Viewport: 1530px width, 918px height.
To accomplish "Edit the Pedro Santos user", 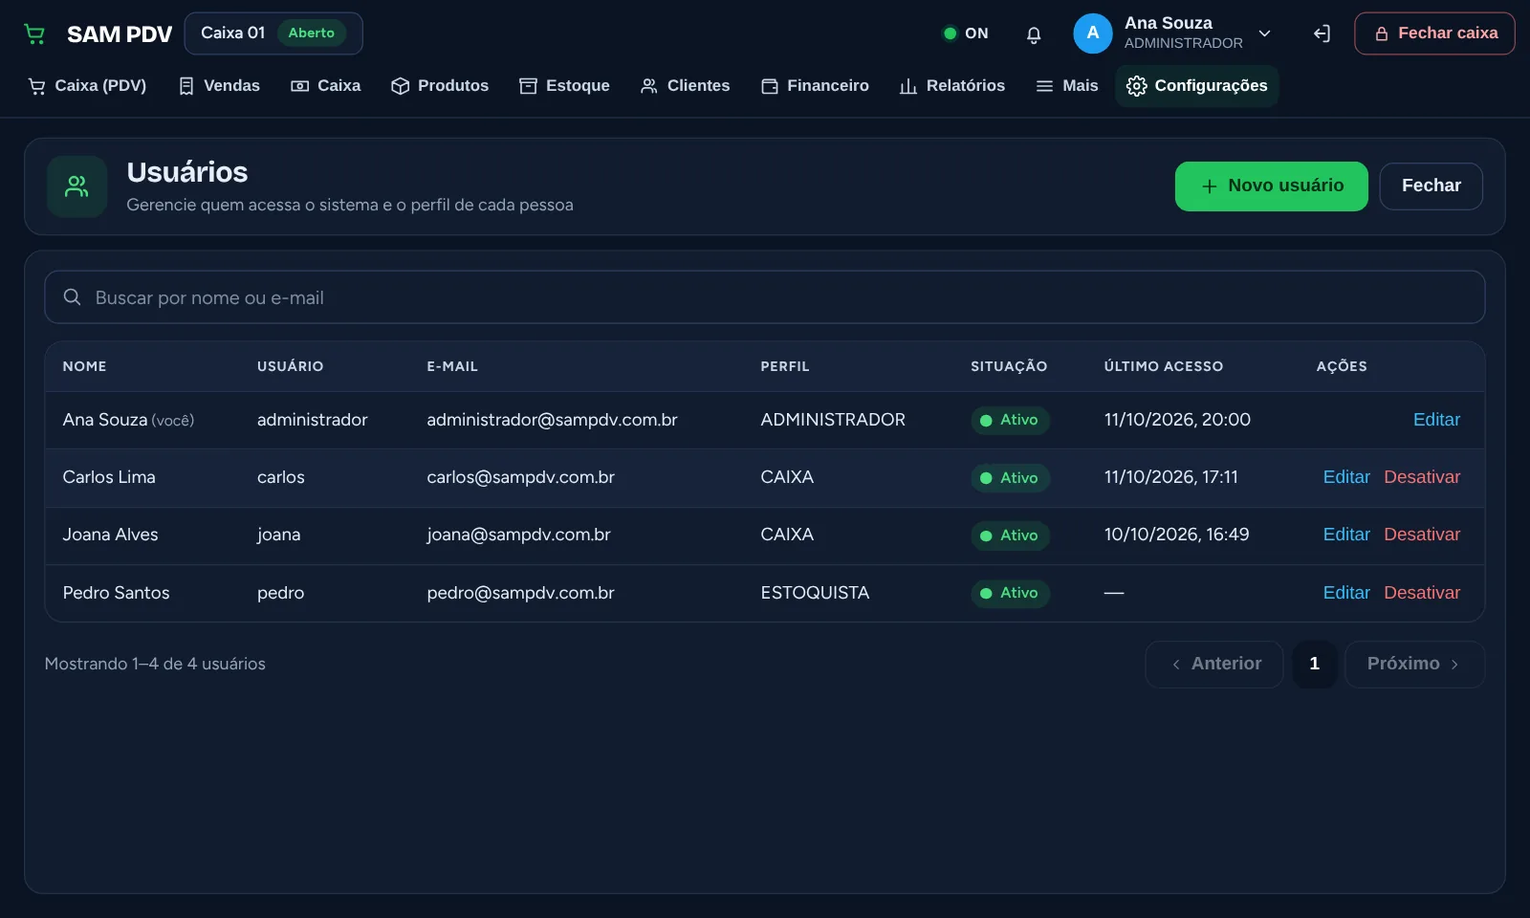I will coord(1346,593).
